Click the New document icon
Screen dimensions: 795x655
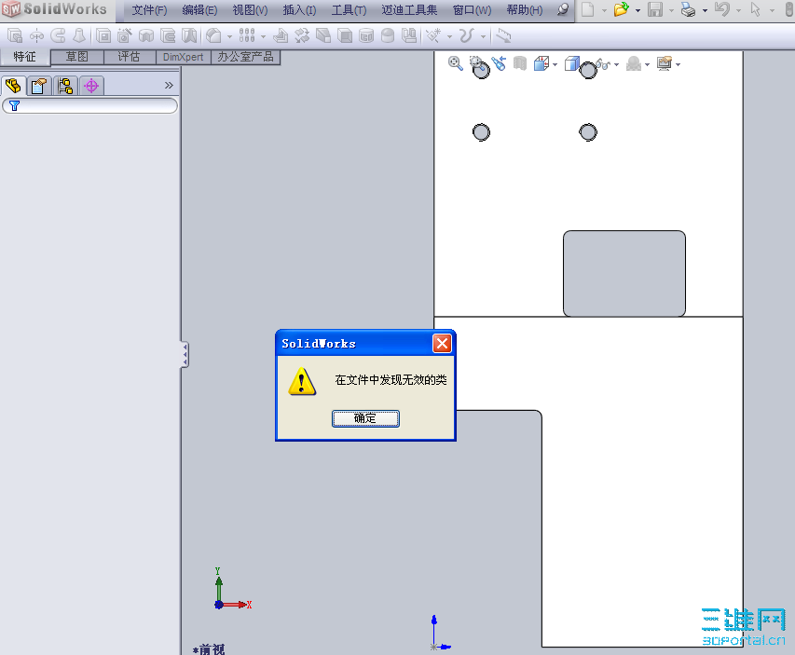tap(588, 9)
